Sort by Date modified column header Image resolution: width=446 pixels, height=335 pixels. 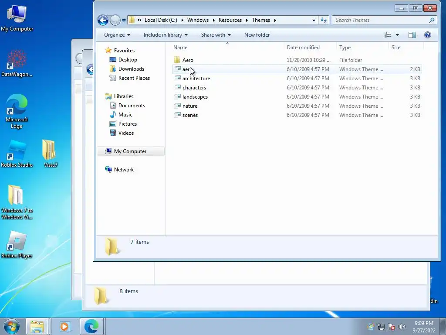[x=310, y=48]
